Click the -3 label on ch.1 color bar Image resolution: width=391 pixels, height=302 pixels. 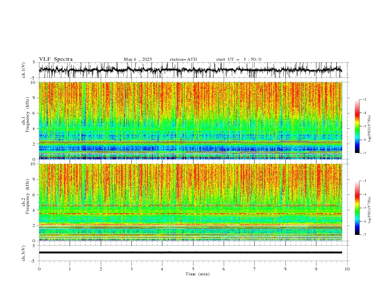tap(364, 99)
